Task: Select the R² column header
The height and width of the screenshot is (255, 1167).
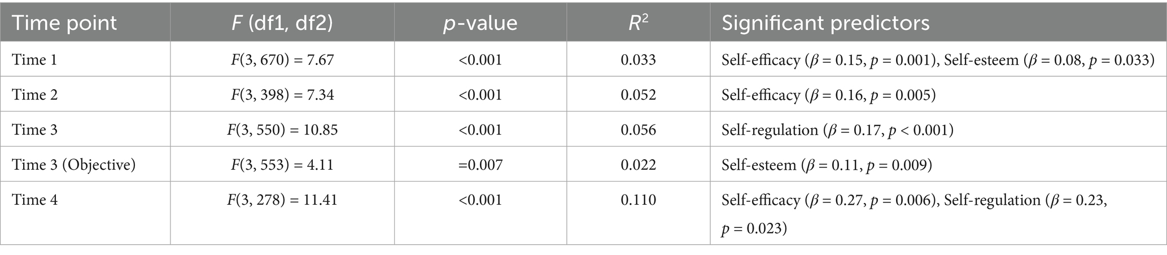Action: pyautogui.click(x=638, y=23)
